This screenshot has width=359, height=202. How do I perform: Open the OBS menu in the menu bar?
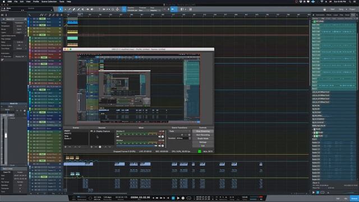[10, 1]
